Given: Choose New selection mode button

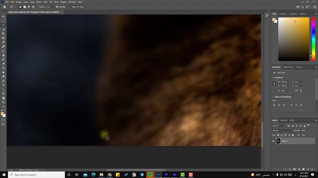Looking at the screenshot, I should (x=20, y=7).
